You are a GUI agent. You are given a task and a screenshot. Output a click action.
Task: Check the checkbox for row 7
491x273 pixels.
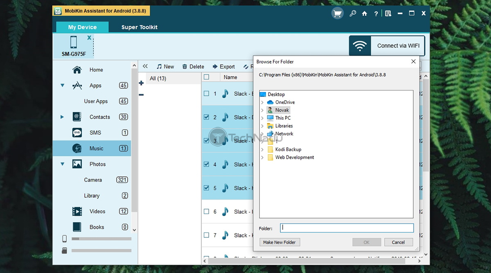(x=207, y=235)
